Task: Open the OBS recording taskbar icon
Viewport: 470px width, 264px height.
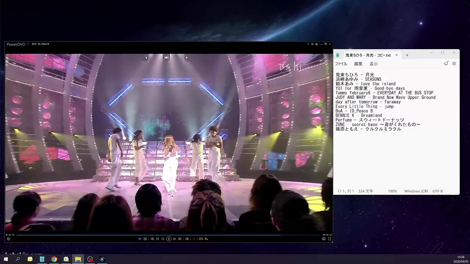Action: click(x=90, y=259)
